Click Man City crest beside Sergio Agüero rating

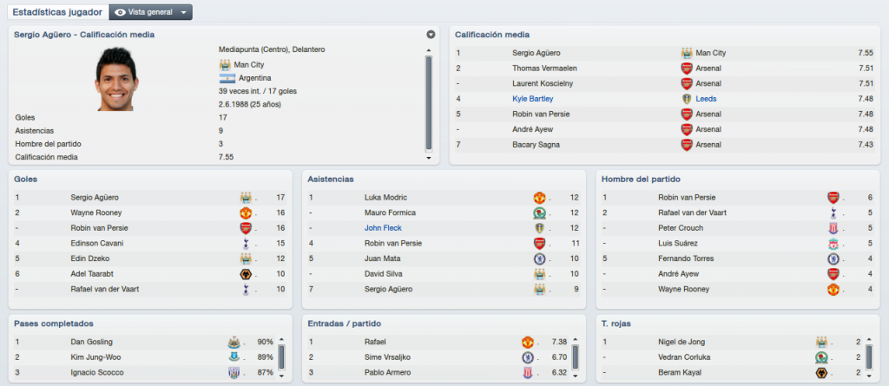(x=687, y=53)
